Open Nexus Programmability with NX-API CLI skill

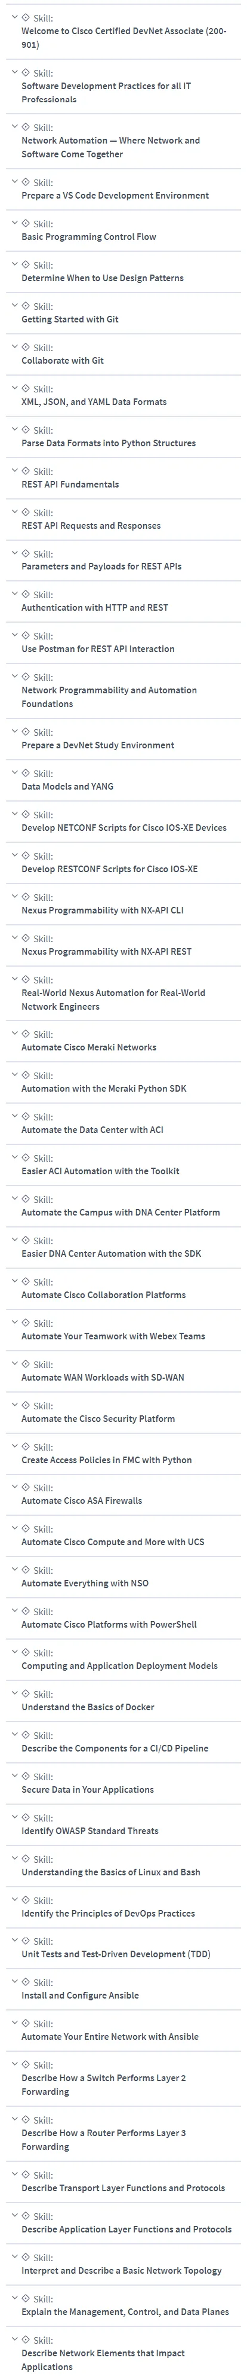(x=102, y=910)
